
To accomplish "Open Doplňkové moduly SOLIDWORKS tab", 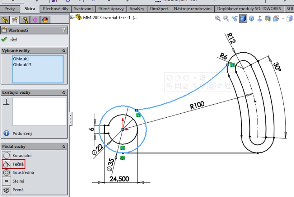I will [x=249, y=9].
